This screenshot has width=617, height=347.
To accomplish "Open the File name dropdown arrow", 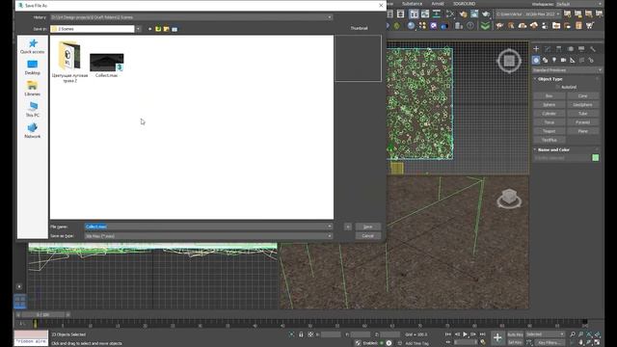I will coord(330,227).
